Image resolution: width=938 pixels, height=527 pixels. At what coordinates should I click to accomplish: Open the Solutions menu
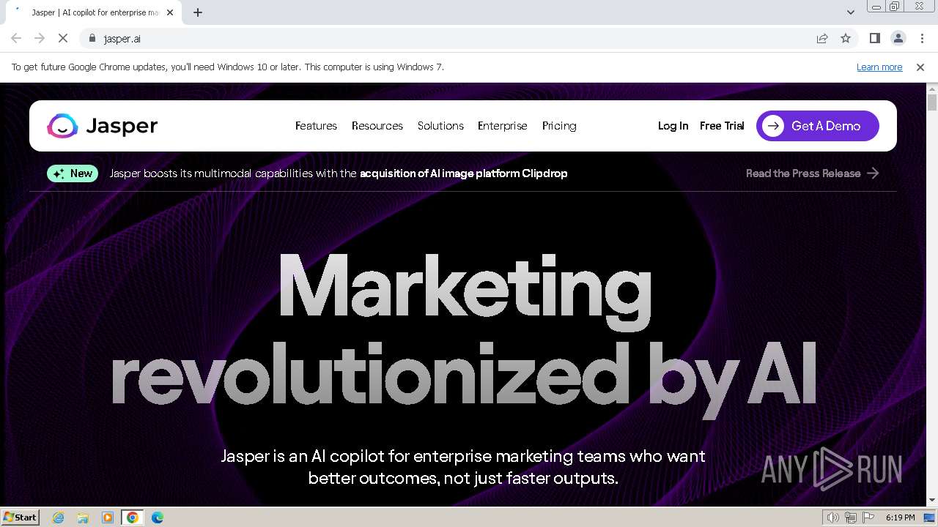440,126
